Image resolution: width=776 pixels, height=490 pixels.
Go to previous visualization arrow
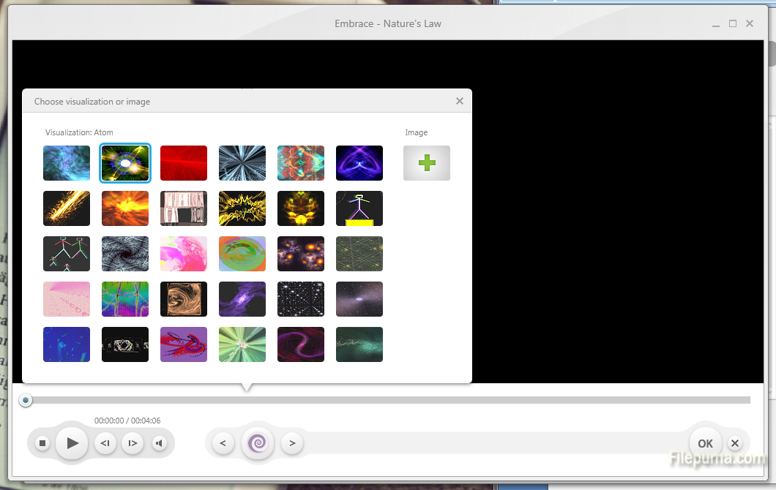pos(223,442)
